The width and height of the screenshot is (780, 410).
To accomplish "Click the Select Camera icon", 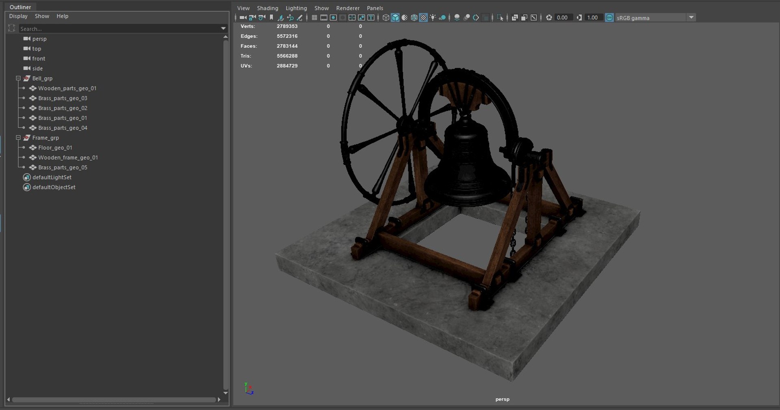I will click(243, 17).
